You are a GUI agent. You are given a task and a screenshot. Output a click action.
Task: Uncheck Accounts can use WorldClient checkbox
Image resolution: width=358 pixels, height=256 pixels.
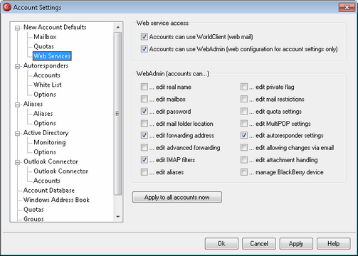144,37
